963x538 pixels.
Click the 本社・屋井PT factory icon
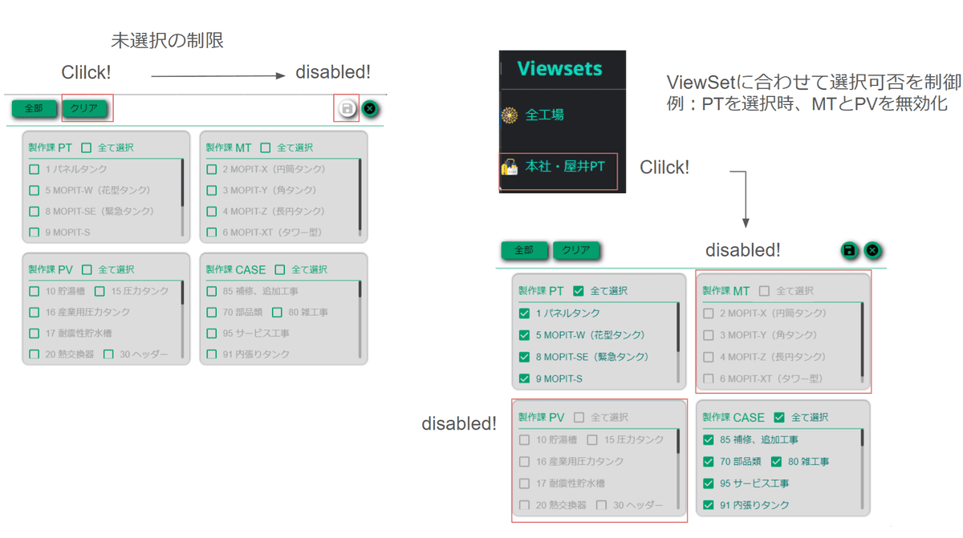(x=510, y=167)
